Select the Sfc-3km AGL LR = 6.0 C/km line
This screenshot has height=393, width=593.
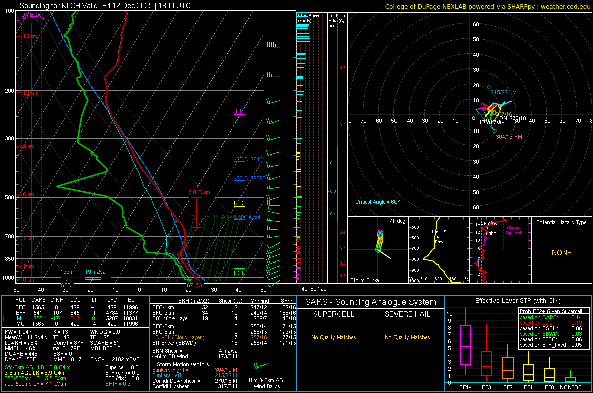38,368
